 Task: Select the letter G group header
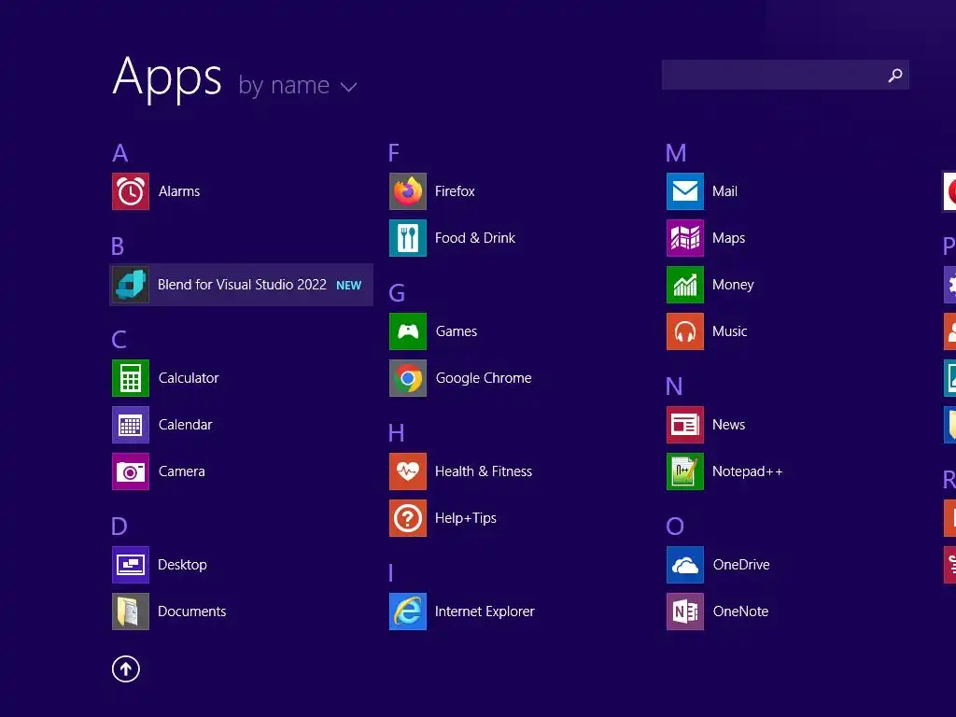tap(397, 293)
